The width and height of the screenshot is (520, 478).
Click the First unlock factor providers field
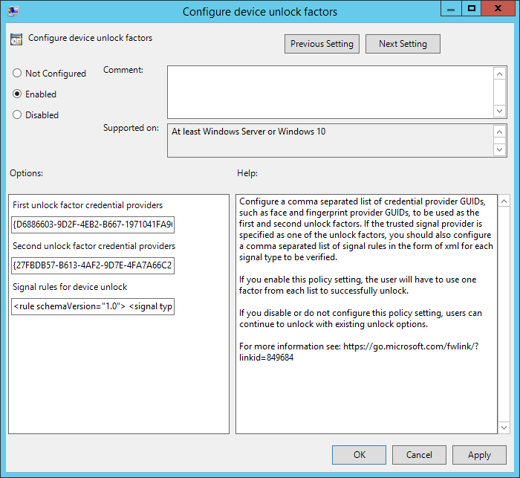(x=93, y=225)
